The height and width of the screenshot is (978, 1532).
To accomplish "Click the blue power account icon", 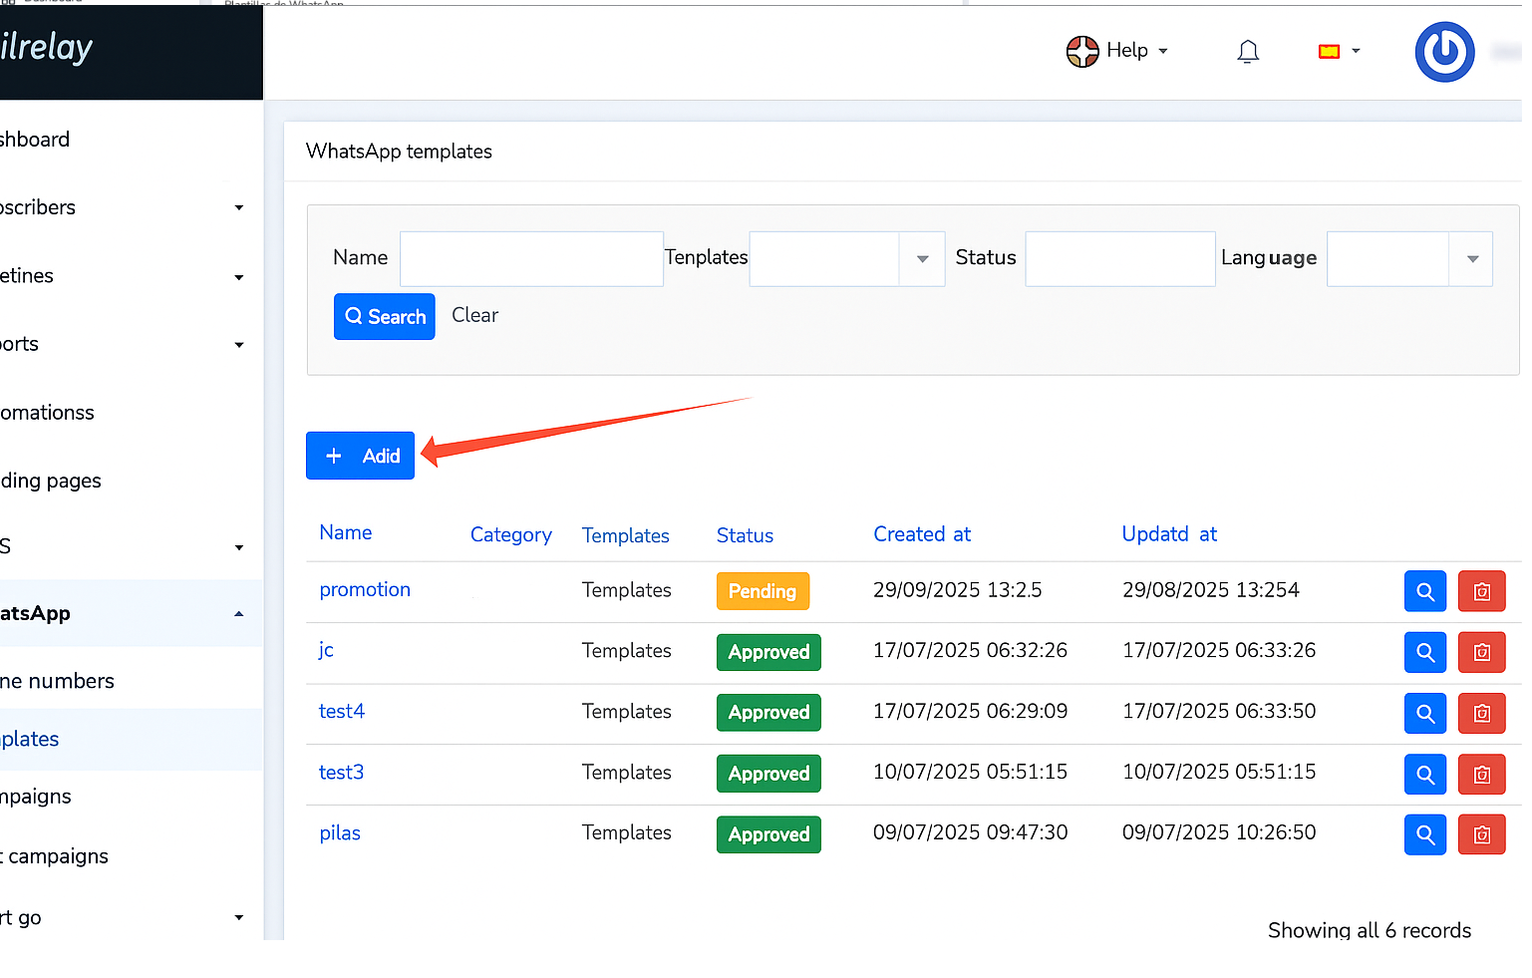I will click(x=1444, y=52).
